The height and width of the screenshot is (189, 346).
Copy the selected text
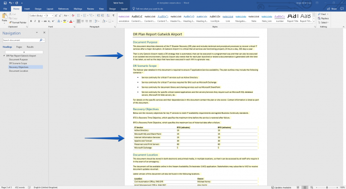click(x=13, y=18)
